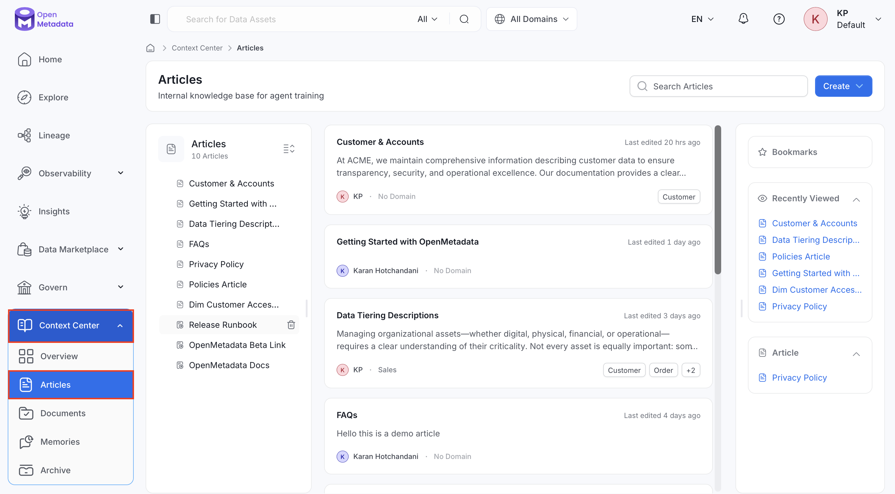Open Dim Customer Acces... in Recently Viewed
The image size is (895, 494).
(x=817, y=290)
